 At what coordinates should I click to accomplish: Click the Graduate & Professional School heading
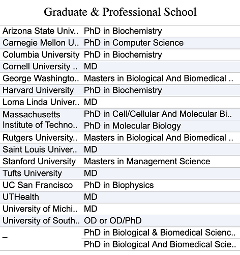pyautogui.click(x=120, y=12)
